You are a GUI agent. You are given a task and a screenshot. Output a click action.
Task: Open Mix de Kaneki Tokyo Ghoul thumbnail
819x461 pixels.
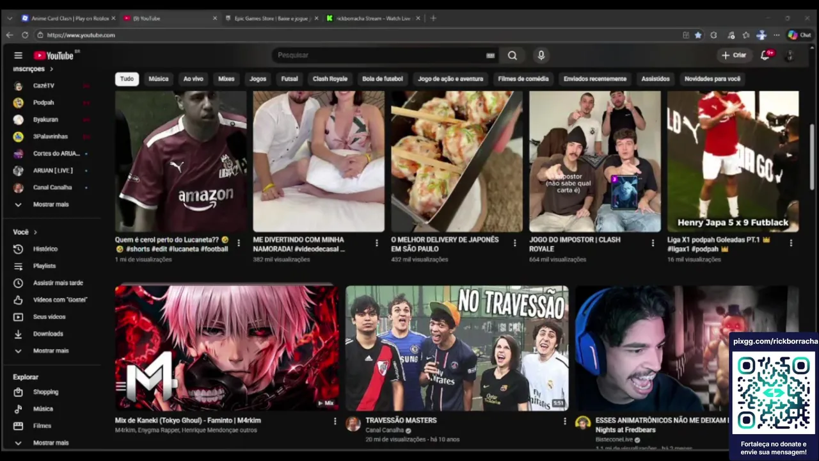[227, 348]
